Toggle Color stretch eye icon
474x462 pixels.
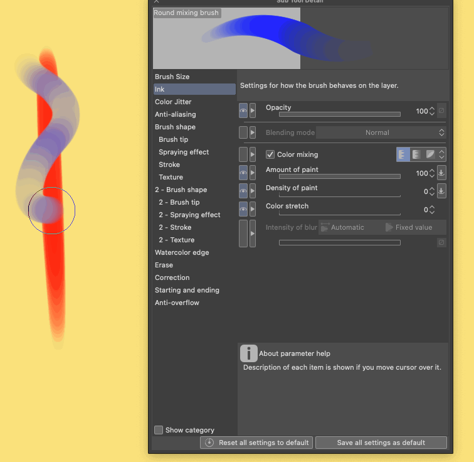pos(243,209)
